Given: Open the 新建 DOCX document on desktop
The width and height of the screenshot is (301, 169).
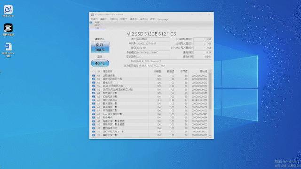Looking at the screenshot, I should (8, 50).
